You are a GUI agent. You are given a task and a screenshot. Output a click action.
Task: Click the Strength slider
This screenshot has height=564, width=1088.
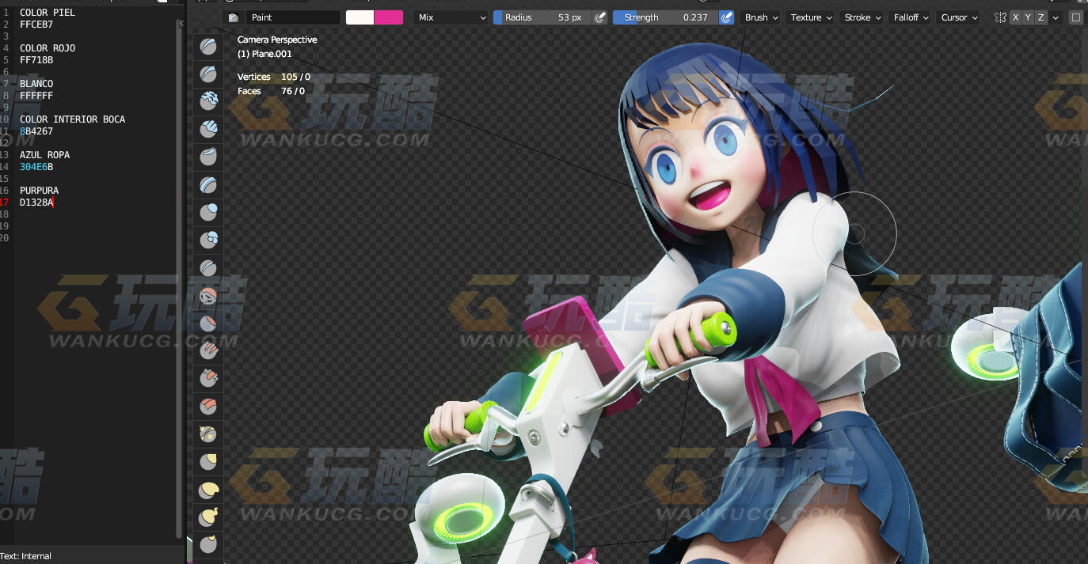point(666,17)
